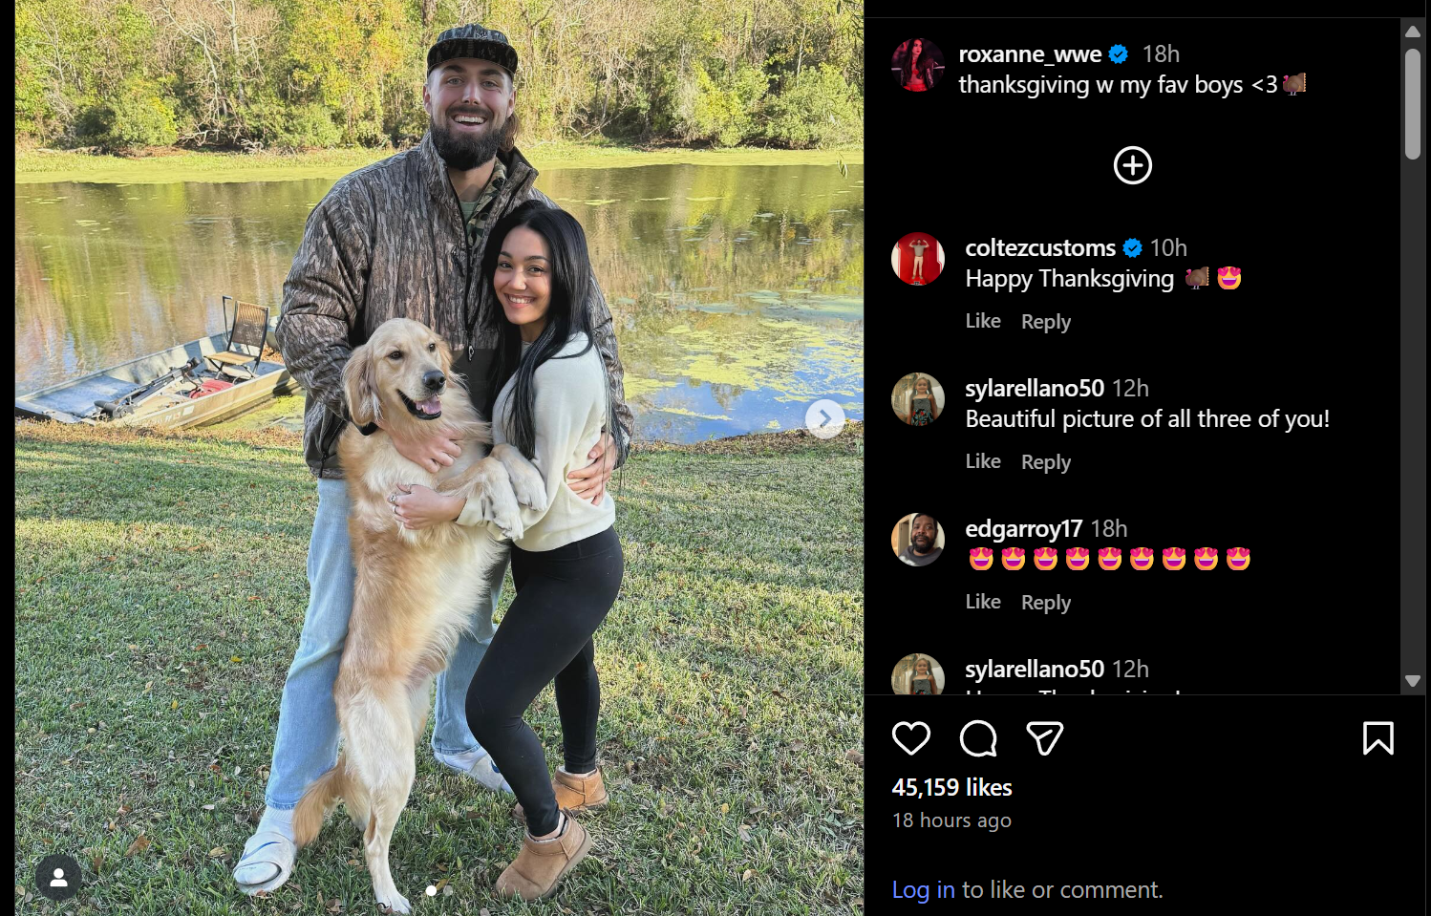
Task: Save the post with the bookmark icon
Action: tap(1378, 738)
